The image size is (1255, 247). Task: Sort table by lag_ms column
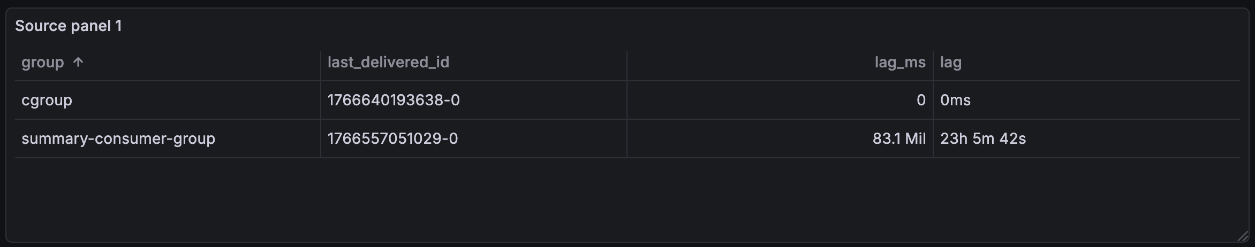pyautogui.click(x=899, y=63)
